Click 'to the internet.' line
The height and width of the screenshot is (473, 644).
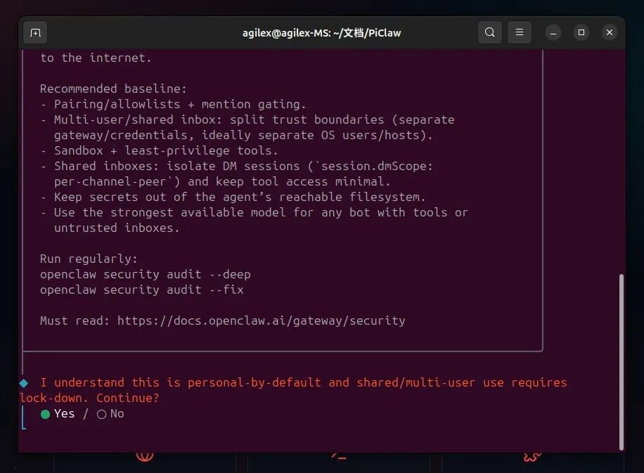96,58
